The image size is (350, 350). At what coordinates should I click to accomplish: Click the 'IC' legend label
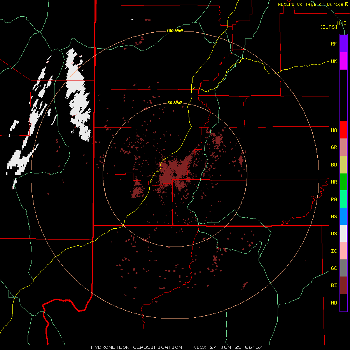click(334, 251)
